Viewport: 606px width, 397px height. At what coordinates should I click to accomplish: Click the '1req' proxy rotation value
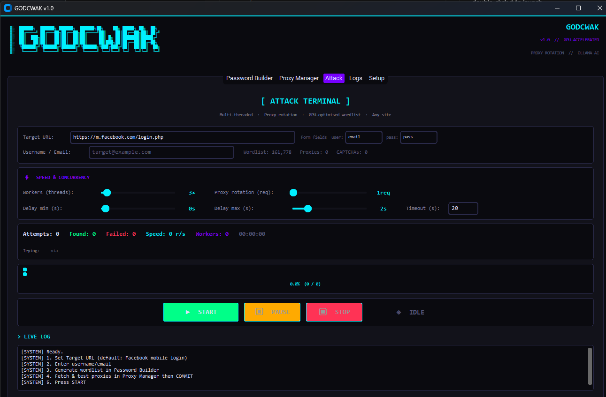click(x=384, y=193)
